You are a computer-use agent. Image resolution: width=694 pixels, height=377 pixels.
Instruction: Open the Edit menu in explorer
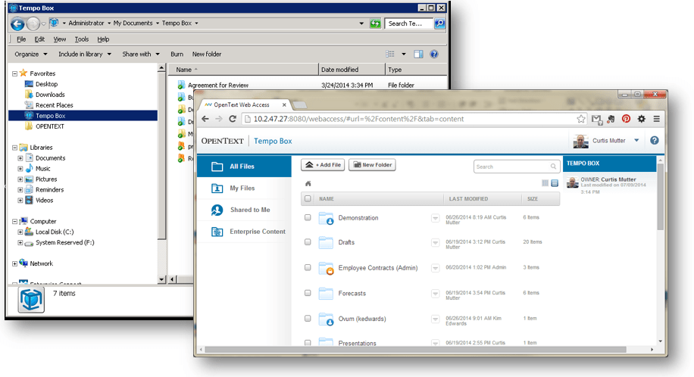click(39, 39)
